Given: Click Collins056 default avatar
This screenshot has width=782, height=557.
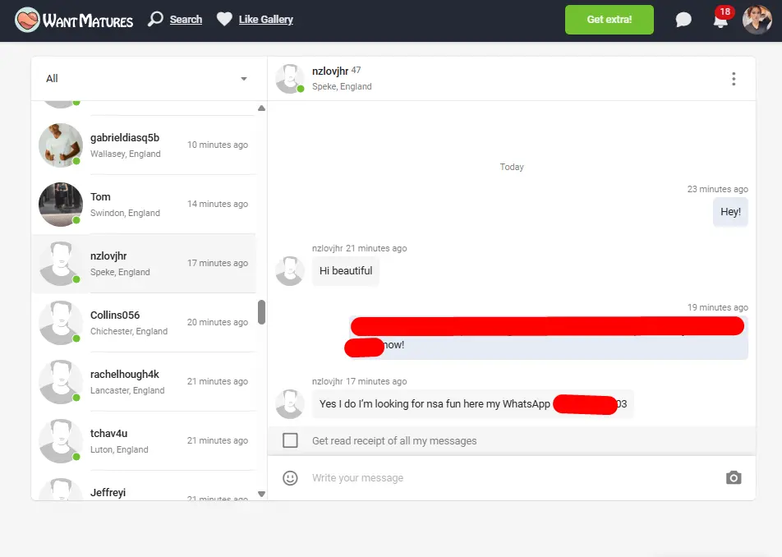Looking at the screenshot, I should [60, 323].
